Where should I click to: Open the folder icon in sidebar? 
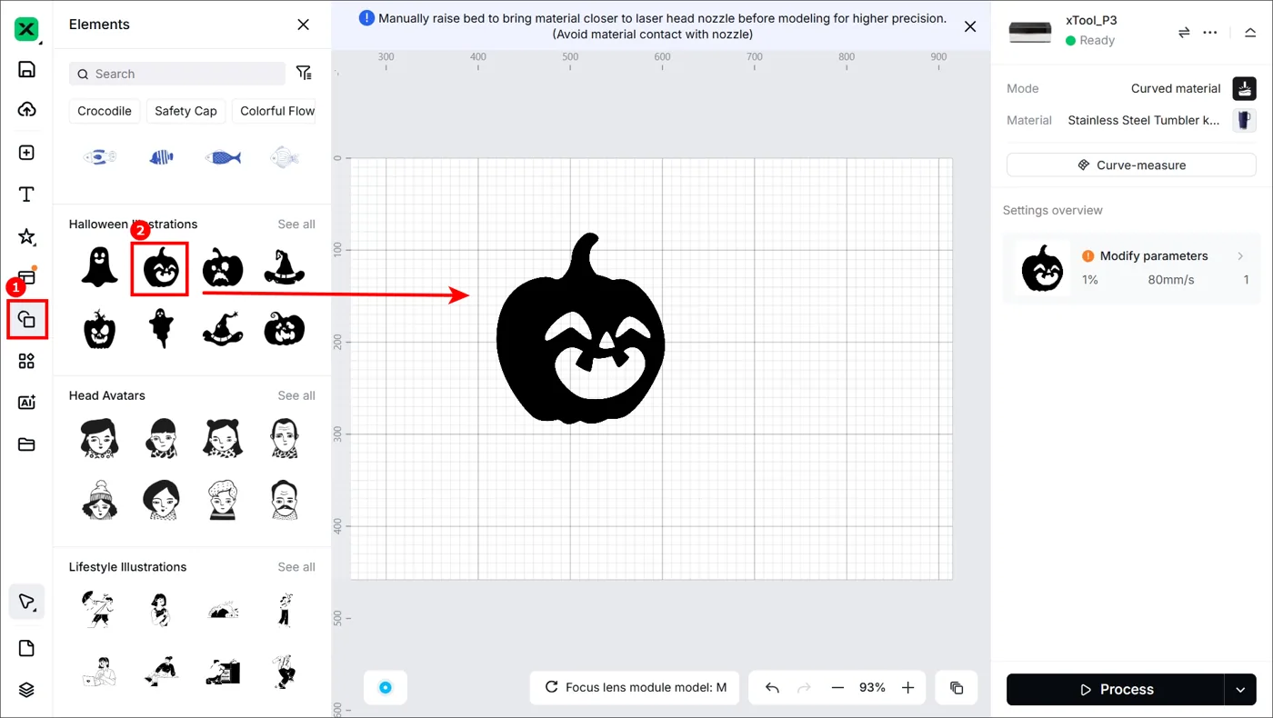(26, 444)
